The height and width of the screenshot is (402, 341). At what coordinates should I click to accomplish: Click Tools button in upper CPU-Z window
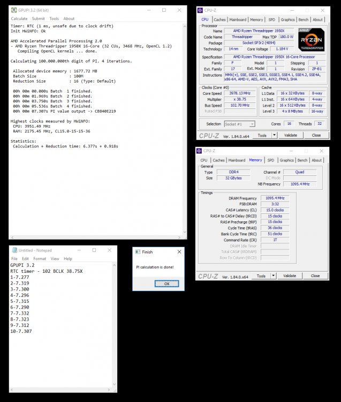coord(262,136)
